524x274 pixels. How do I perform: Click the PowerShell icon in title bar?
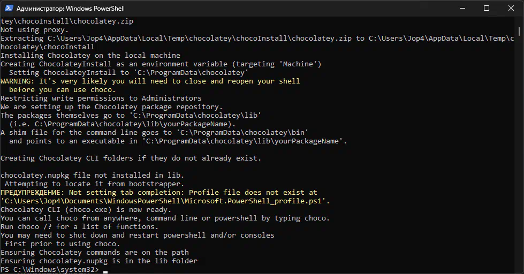click(x=9, y=8)
